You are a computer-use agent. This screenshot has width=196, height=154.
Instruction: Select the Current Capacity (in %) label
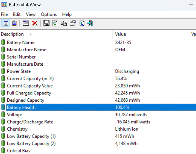30,79
